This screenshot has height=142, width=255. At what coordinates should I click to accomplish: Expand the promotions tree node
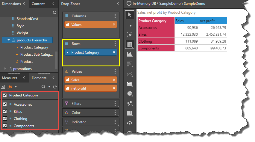[x=5, y=69]
